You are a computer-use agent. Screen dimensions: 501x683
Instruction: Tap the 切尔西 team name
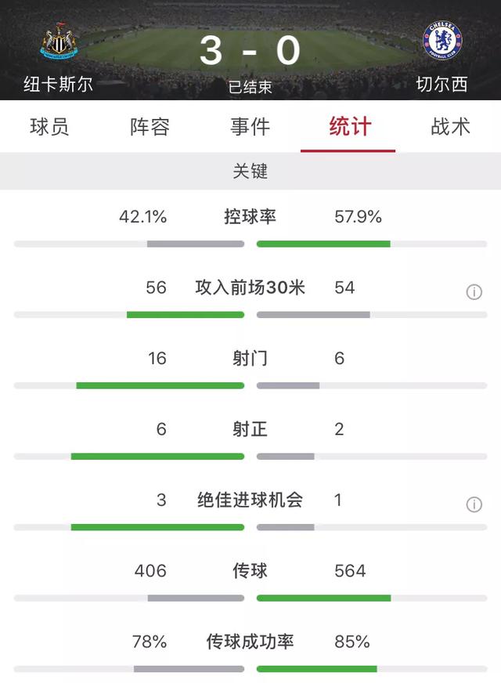coord(442,85)
